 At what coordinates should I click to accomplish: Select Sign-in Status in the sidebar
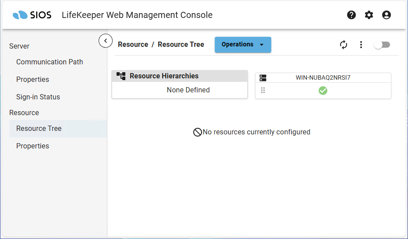click(x=38, y=97)
